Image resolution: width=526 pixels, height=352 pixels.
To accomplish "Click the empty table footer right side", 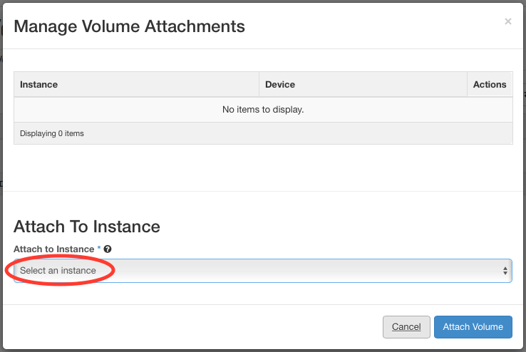I will coord(356,133).
